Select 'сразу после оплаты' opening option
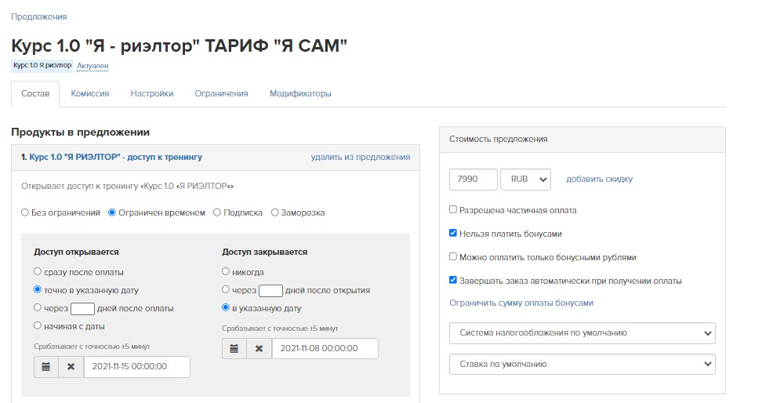 click(x=38, y=271)
